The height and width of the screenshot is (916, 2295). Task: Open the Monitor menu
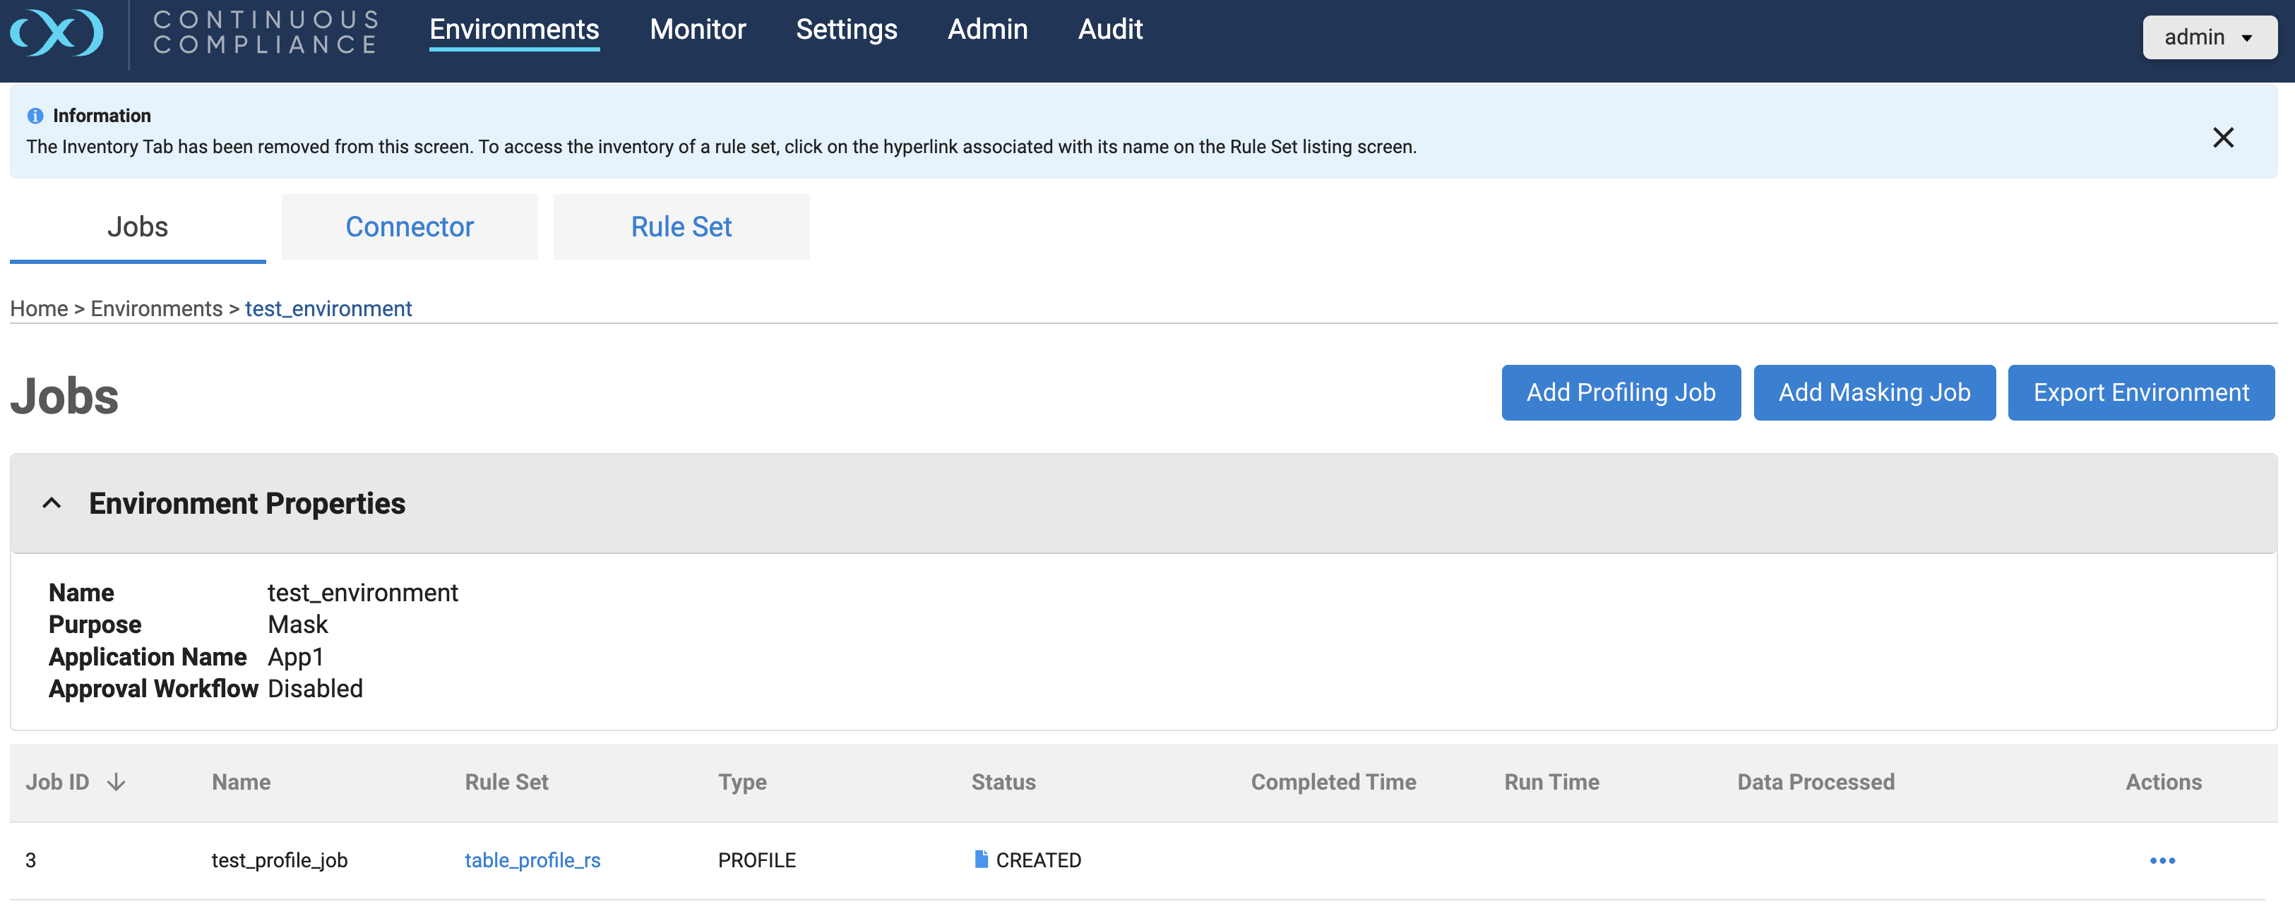[697, 30]
